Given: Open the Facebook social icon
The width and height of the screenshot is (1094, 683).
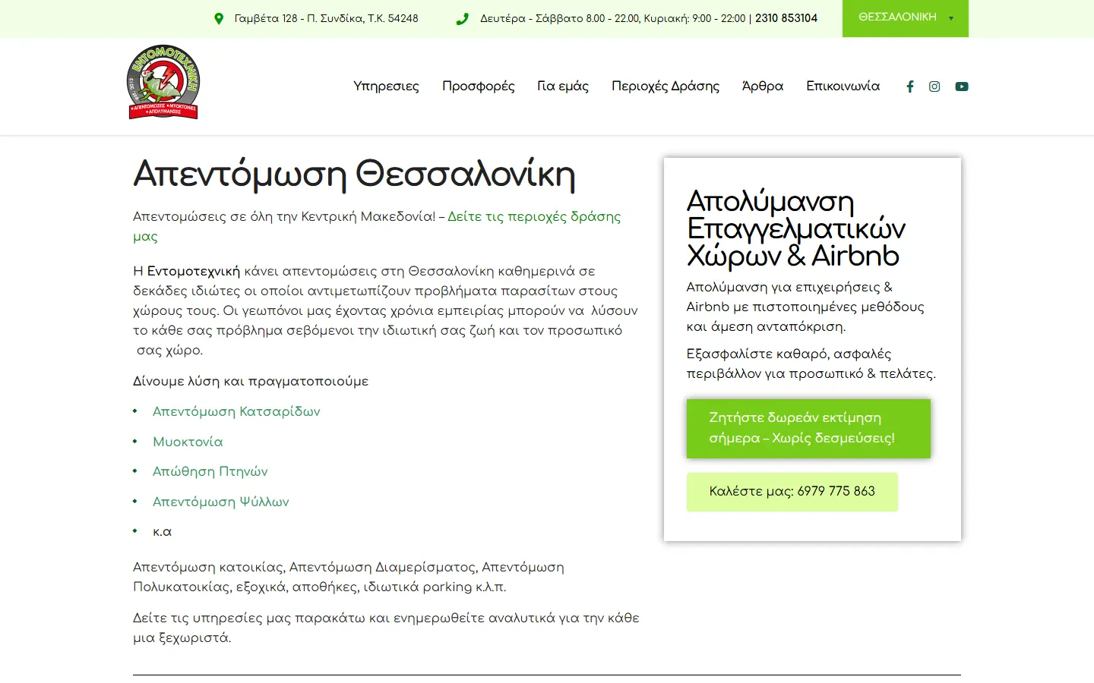Looking at the screenshot, I should coord(910,87).
